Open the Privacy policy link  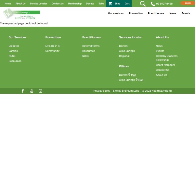click(102, 91)
